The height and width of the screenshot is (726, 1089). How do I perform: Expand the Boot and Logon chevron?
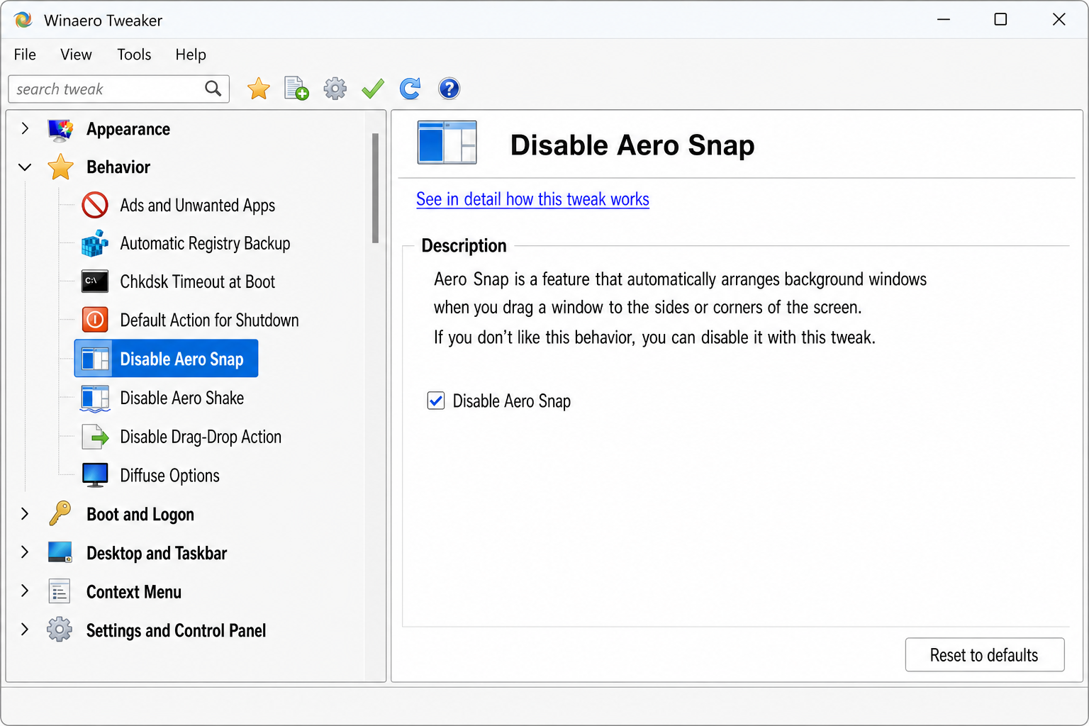[x=25, y=513]
